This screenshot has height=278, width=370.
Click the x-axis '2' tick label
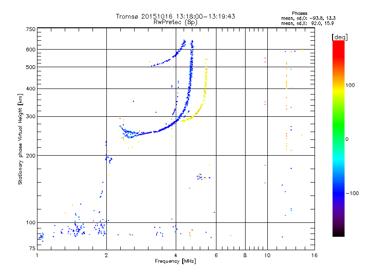(x=106, y=256)
